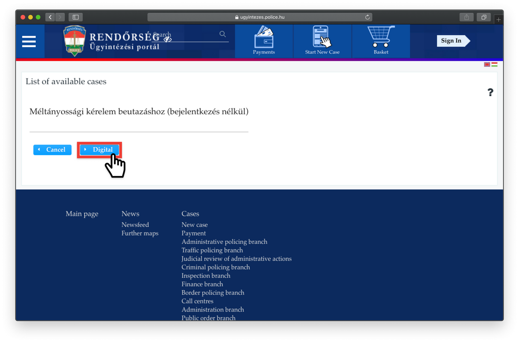Click Safari share button

(467, 17)
